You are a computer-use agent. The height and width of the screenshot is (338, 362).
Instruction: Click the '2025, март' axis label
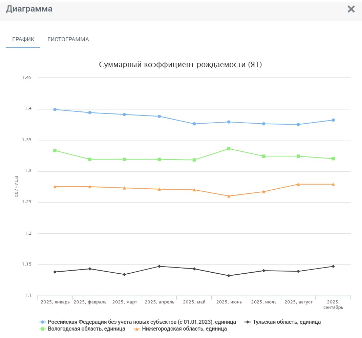tap(125, 302)
